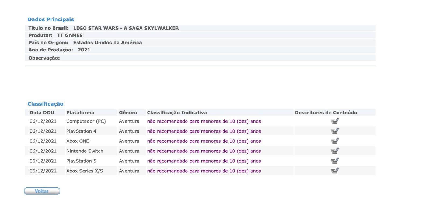
Task: Open content descriptors for PlayStation 4 row
Action: 335,131
